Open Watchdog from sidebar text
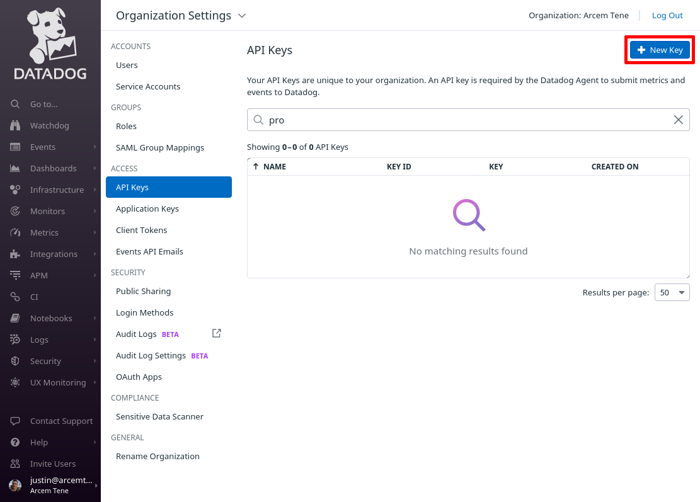Viewport: 700px width, 502px height. 50,125
